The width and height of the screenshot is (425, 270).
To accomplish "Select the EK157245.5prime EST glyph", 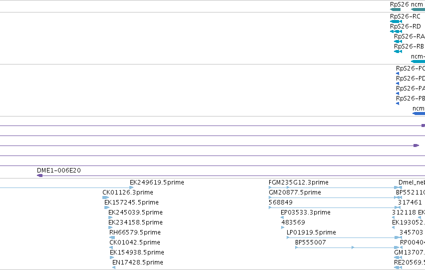I will click(107, 207).
